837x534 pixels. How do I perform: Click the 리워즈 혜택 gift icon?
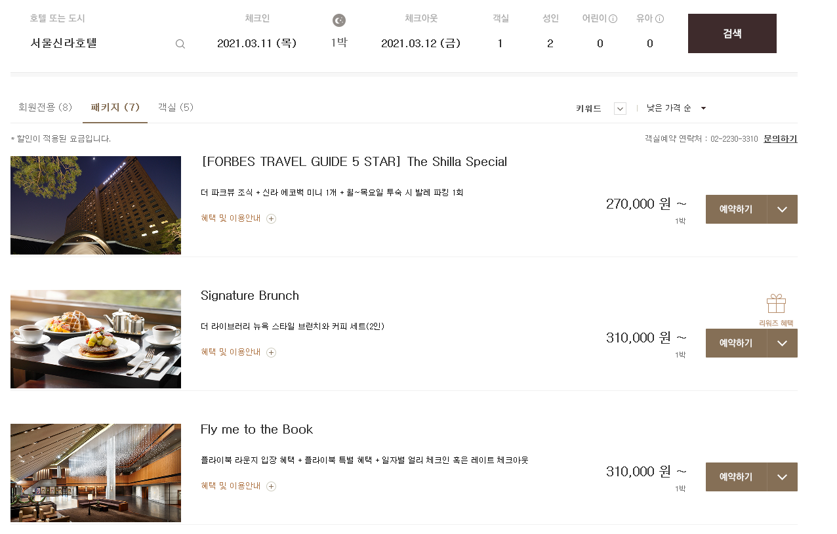(776, 310)
